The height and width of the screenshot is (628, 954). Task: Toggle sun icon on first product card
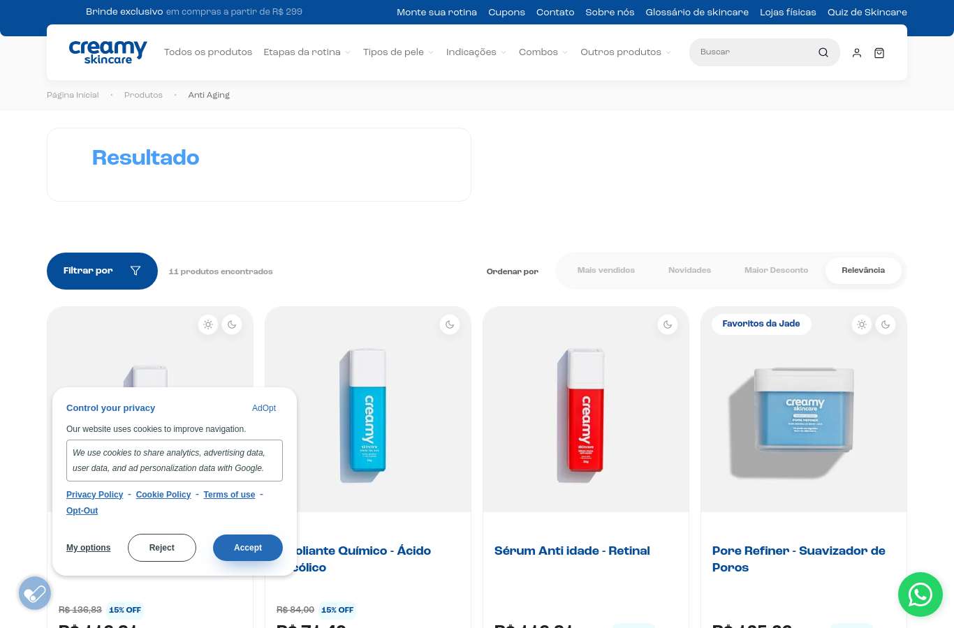point(208,324)
